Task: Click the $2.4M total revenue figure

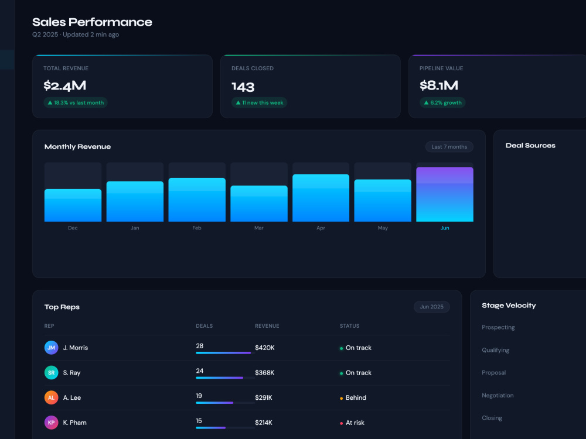Action: click(x=64, y=85)
